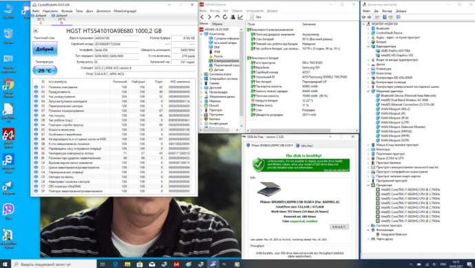Open Viber desktop shortcut
This screenshot has width=475, height=268.
coord(8,211)
